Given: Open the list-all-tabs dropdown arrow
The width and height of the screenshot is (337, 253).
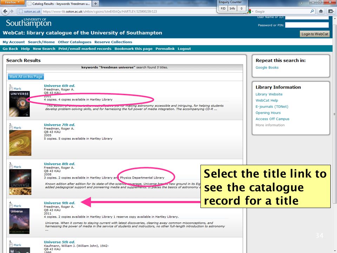Looking at the screenshot, I should [x=302, y=3].
